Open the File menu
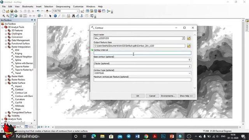 click(x=4, y=7)
